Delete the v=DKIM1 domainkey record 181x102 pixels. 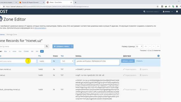[144, 90]
